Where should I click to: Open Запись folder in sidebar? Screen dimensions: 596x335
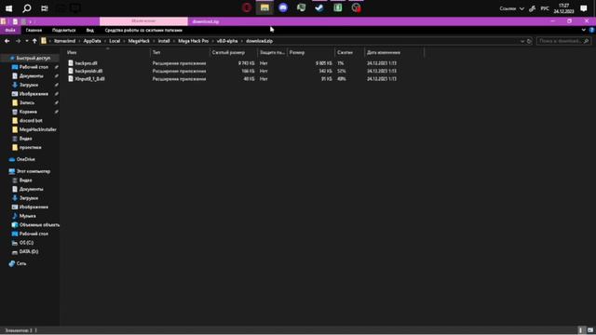click(x=27, y=103)
